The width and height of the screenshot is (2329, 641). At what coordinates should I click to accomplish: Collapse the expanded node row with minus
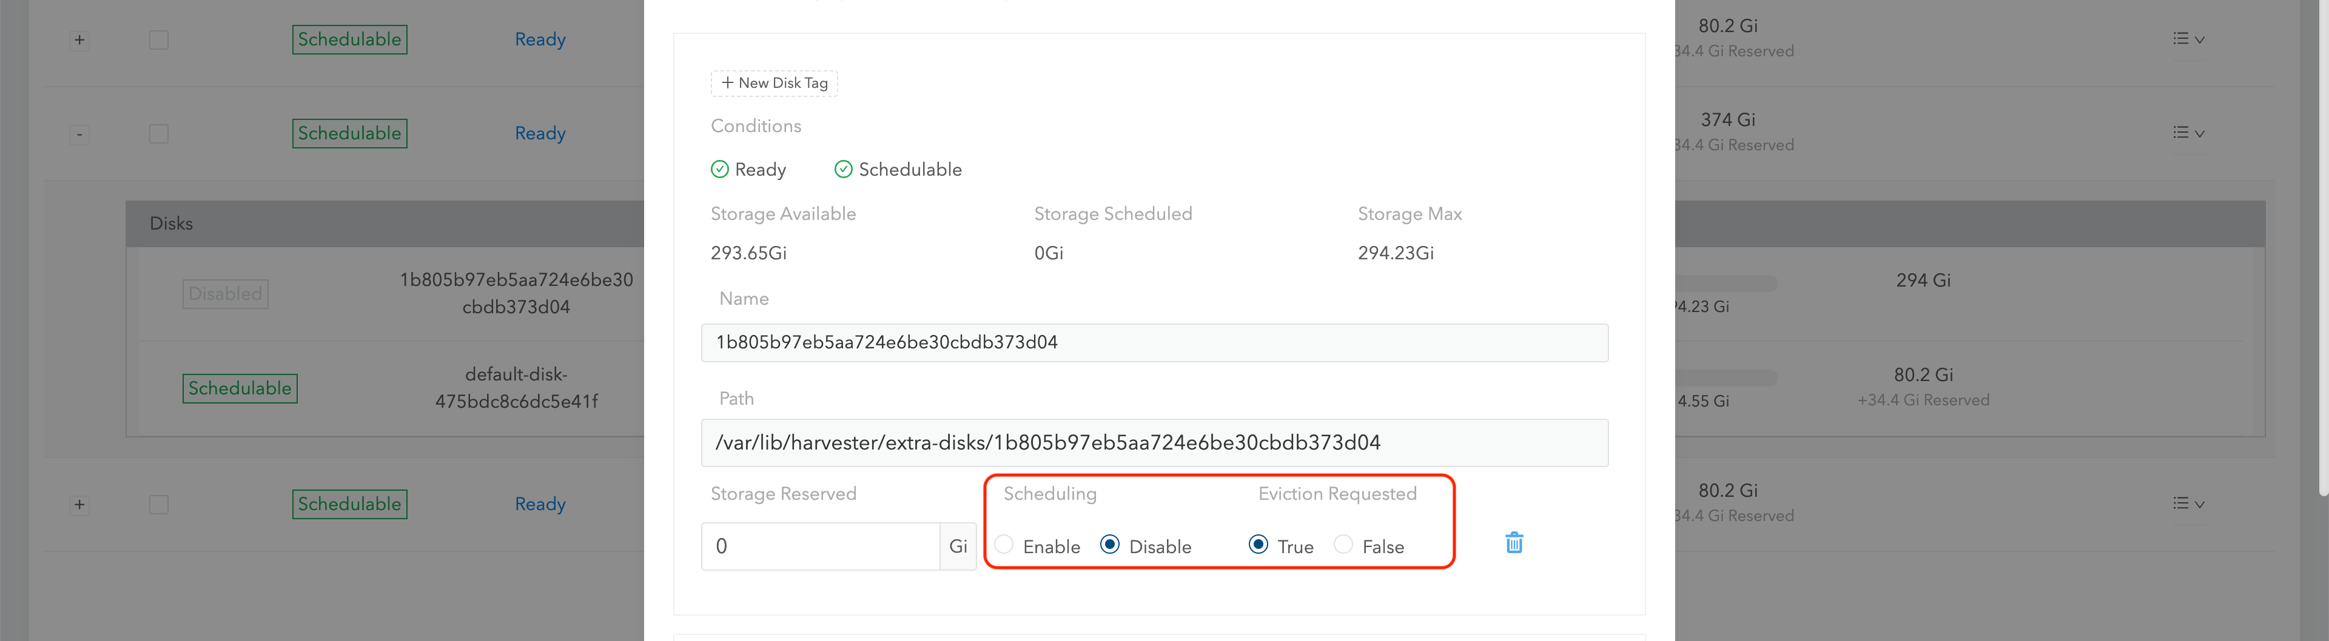point(79,135)
